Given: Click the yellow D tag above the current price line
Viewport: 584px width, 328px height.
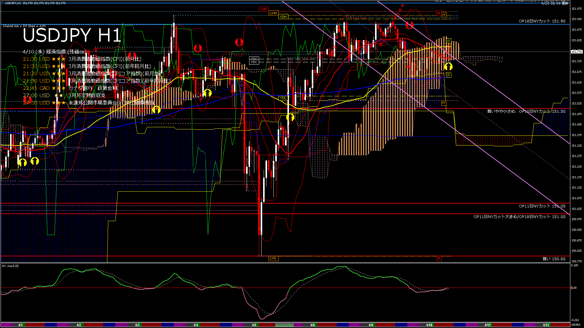Looking at the screenshot, I should [449, 41].
